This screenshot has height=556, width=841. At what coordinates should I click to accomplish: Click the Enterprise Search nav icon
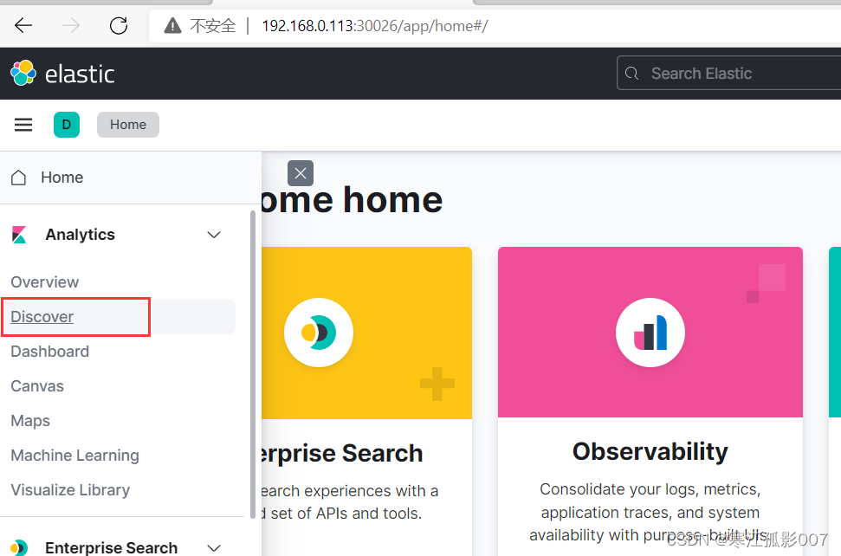tap(19, 547)
